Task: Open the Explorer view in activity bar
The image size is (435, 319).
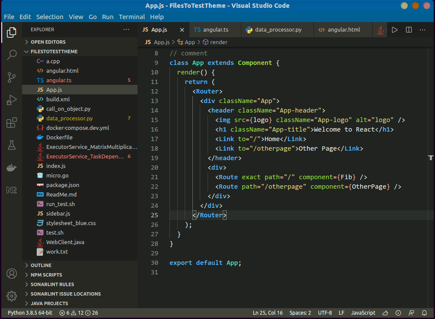Action: click(x=11, y=32)
